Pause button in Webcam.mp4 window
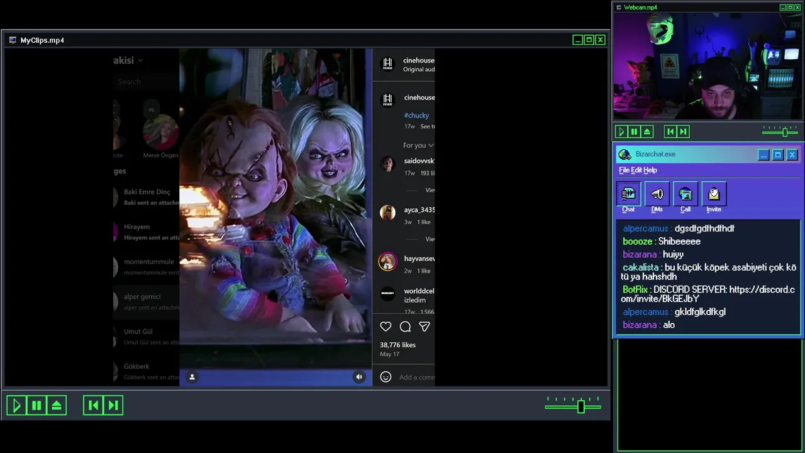This screenshot has width=805, height=453. (634, 131)
